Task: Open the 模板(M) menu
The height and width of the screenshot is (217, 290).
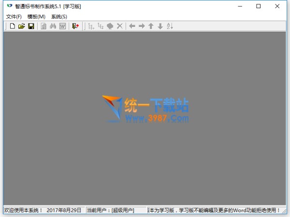Action: tap(36, 16)
